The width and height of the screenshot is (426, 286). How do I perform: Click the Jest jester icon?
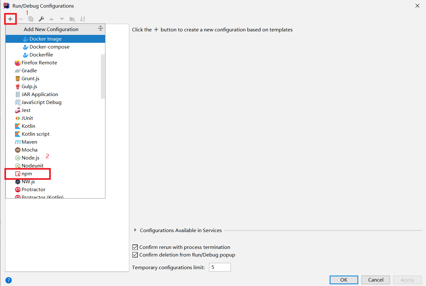pos(18,110)
